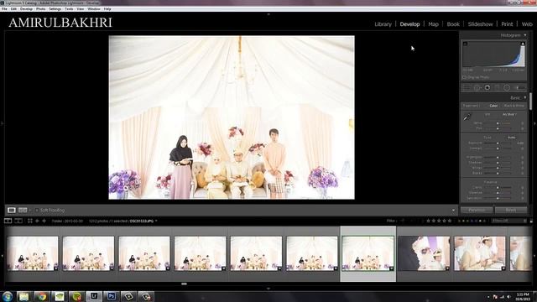Open Photoshop from the Windows taskbar
537x302 pixels.
coord(112,296)
